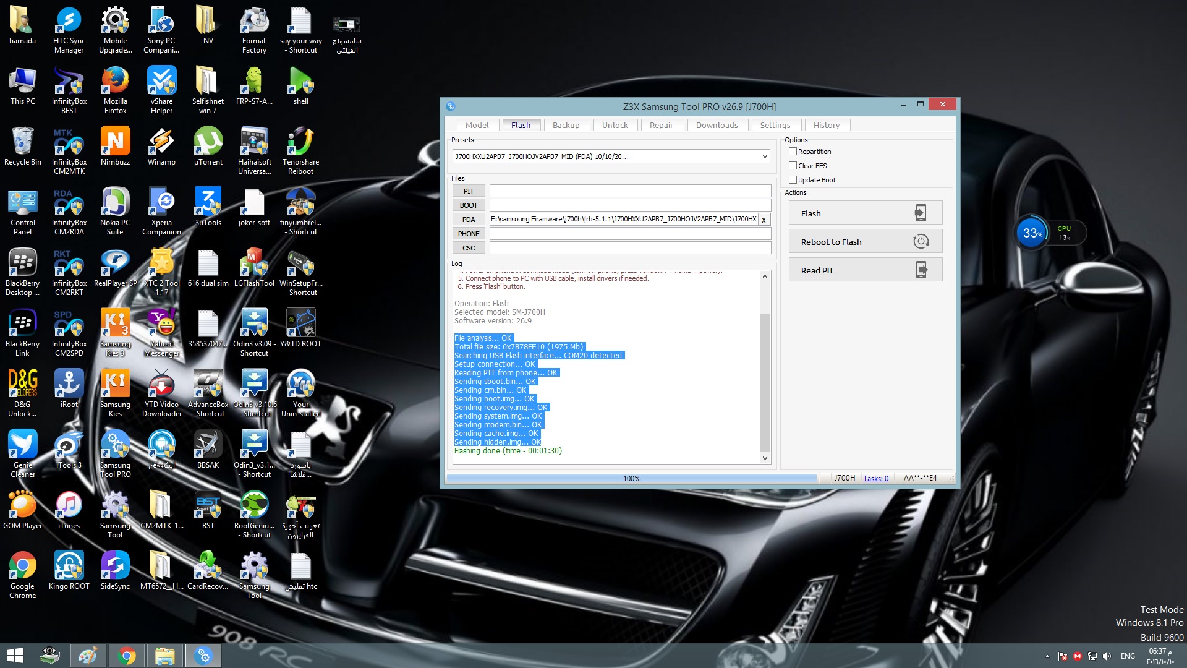The image size is (1187, 668).
Task: Open the LGFlashTool desktop shortcut
Action: 254,268
